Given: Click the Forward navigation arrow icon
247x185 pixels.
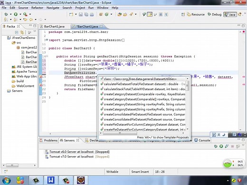Looking at the screenshot, I should [x=40, y=19].
